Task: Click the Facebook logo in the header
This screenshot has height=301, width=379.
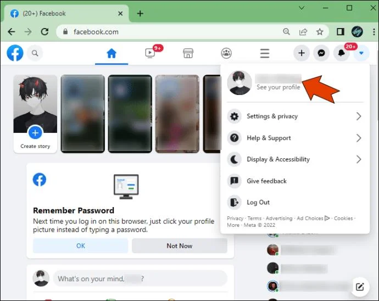Action: tap(15, 53)
